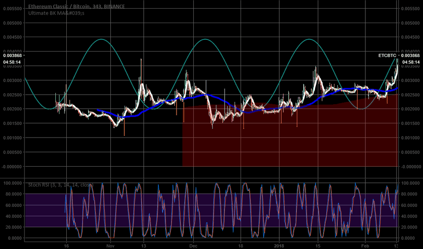This screenshot has width=423, height=249.
Task: Click 20.0000 on the left Stoch RSI axis
Action: tap(14, 227)
